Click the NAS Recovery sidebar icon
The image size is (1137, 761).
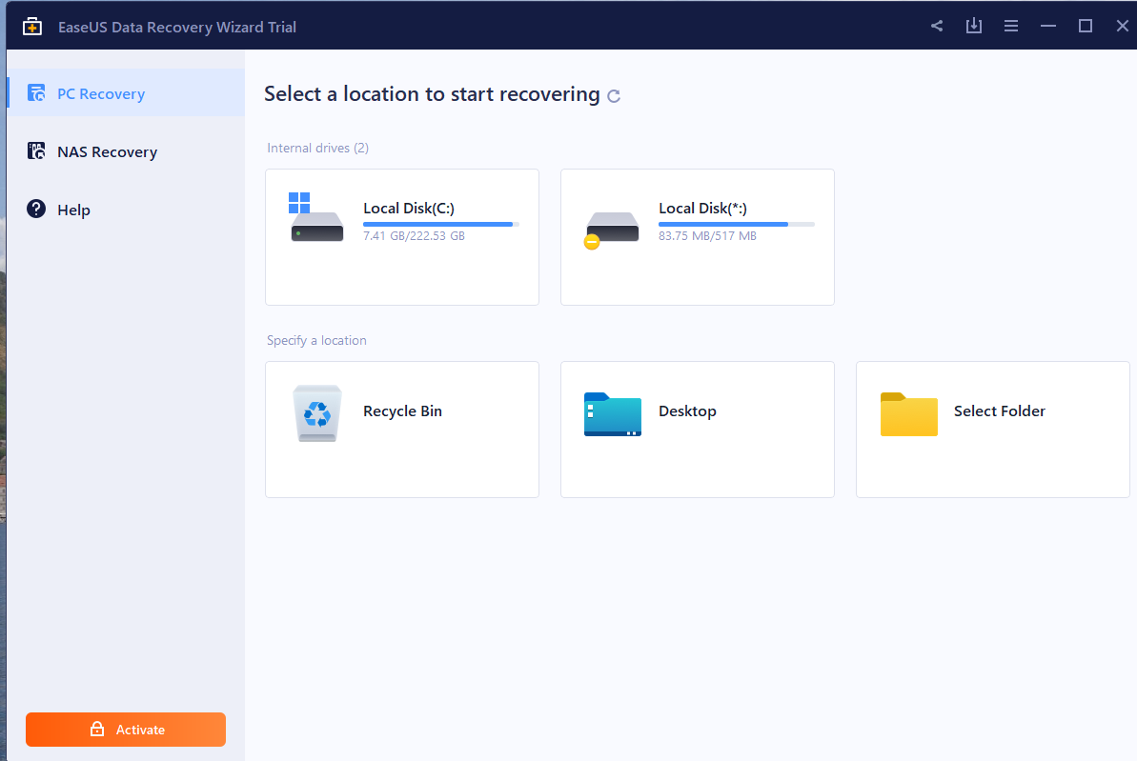click(36, 150)
